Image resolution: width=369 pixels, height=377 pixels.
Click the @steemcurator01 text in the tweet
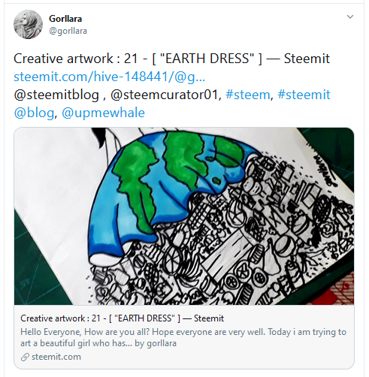pos(165,95)
